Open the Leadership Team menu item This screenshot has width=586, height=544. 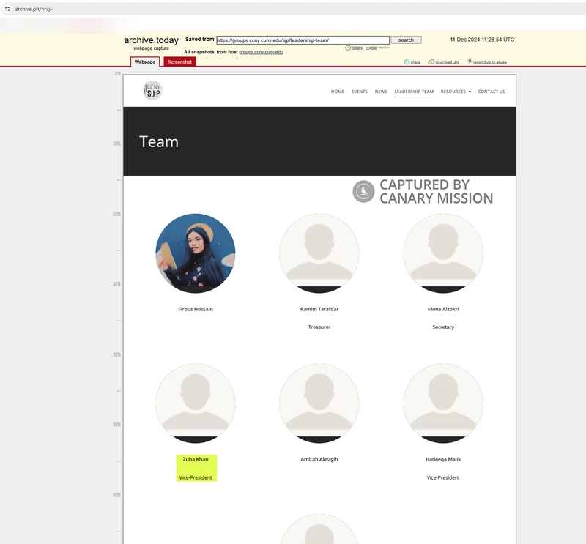(414, 92)
